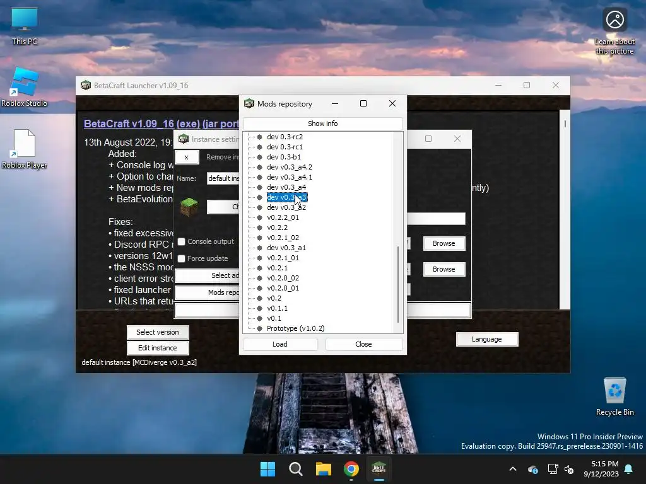The width and height of the screenshot is (646, 484).
Task: Open Roblox Studio desktop shortcut
Action: tap(25, 87)
